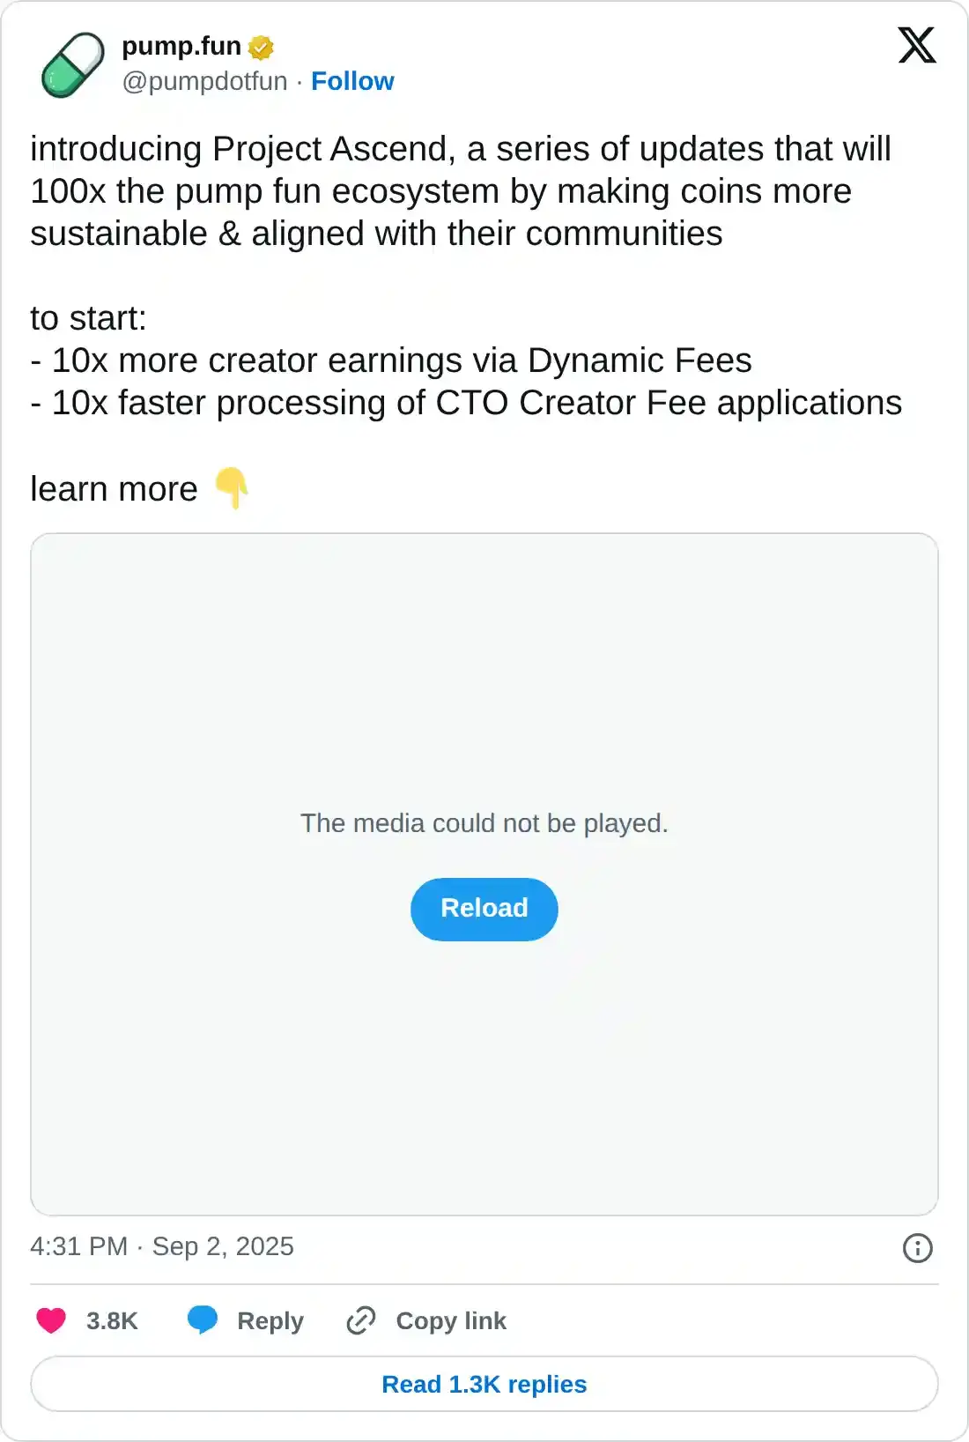Viewport: 969px width, 1442px height.
Task: Click the 3.8K likes count
Action: tap(112, 1320)
